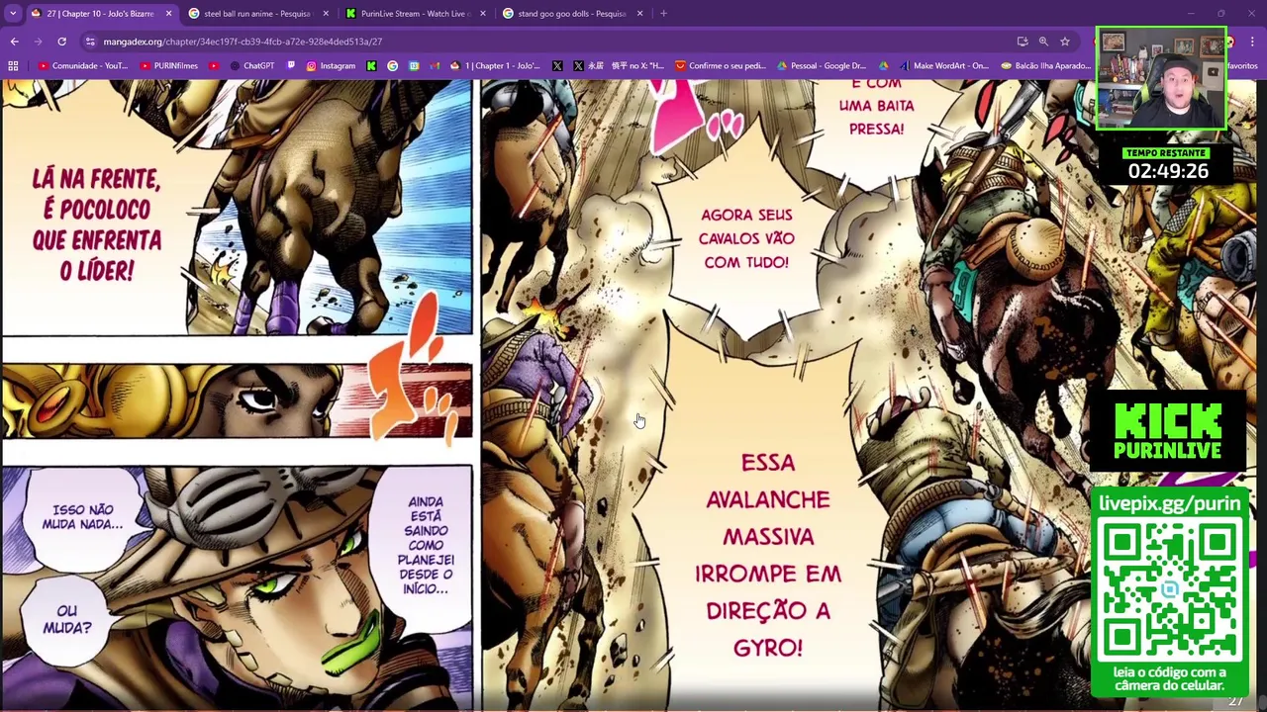
Task: Open Comunidade - YouTube bookmark
Action: click(82, 66)
